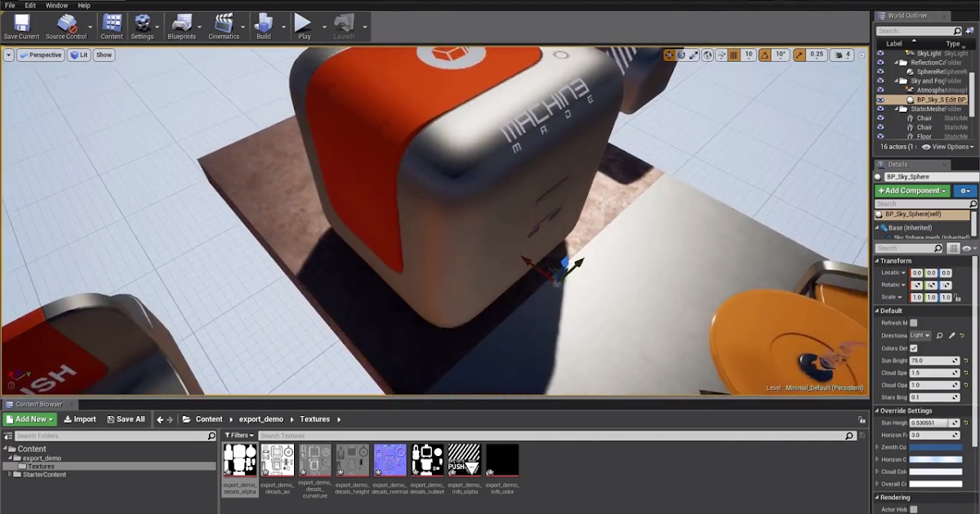This screenshot has height=514, width=980.
Task: Toggle scale snapping icon in viewport
Action: tap(799, 55)
